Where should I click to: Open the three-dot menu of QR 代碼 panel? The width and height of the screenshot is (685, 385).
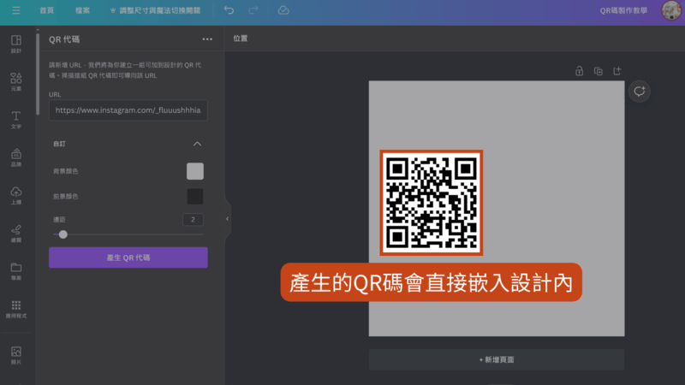(207, 38)
